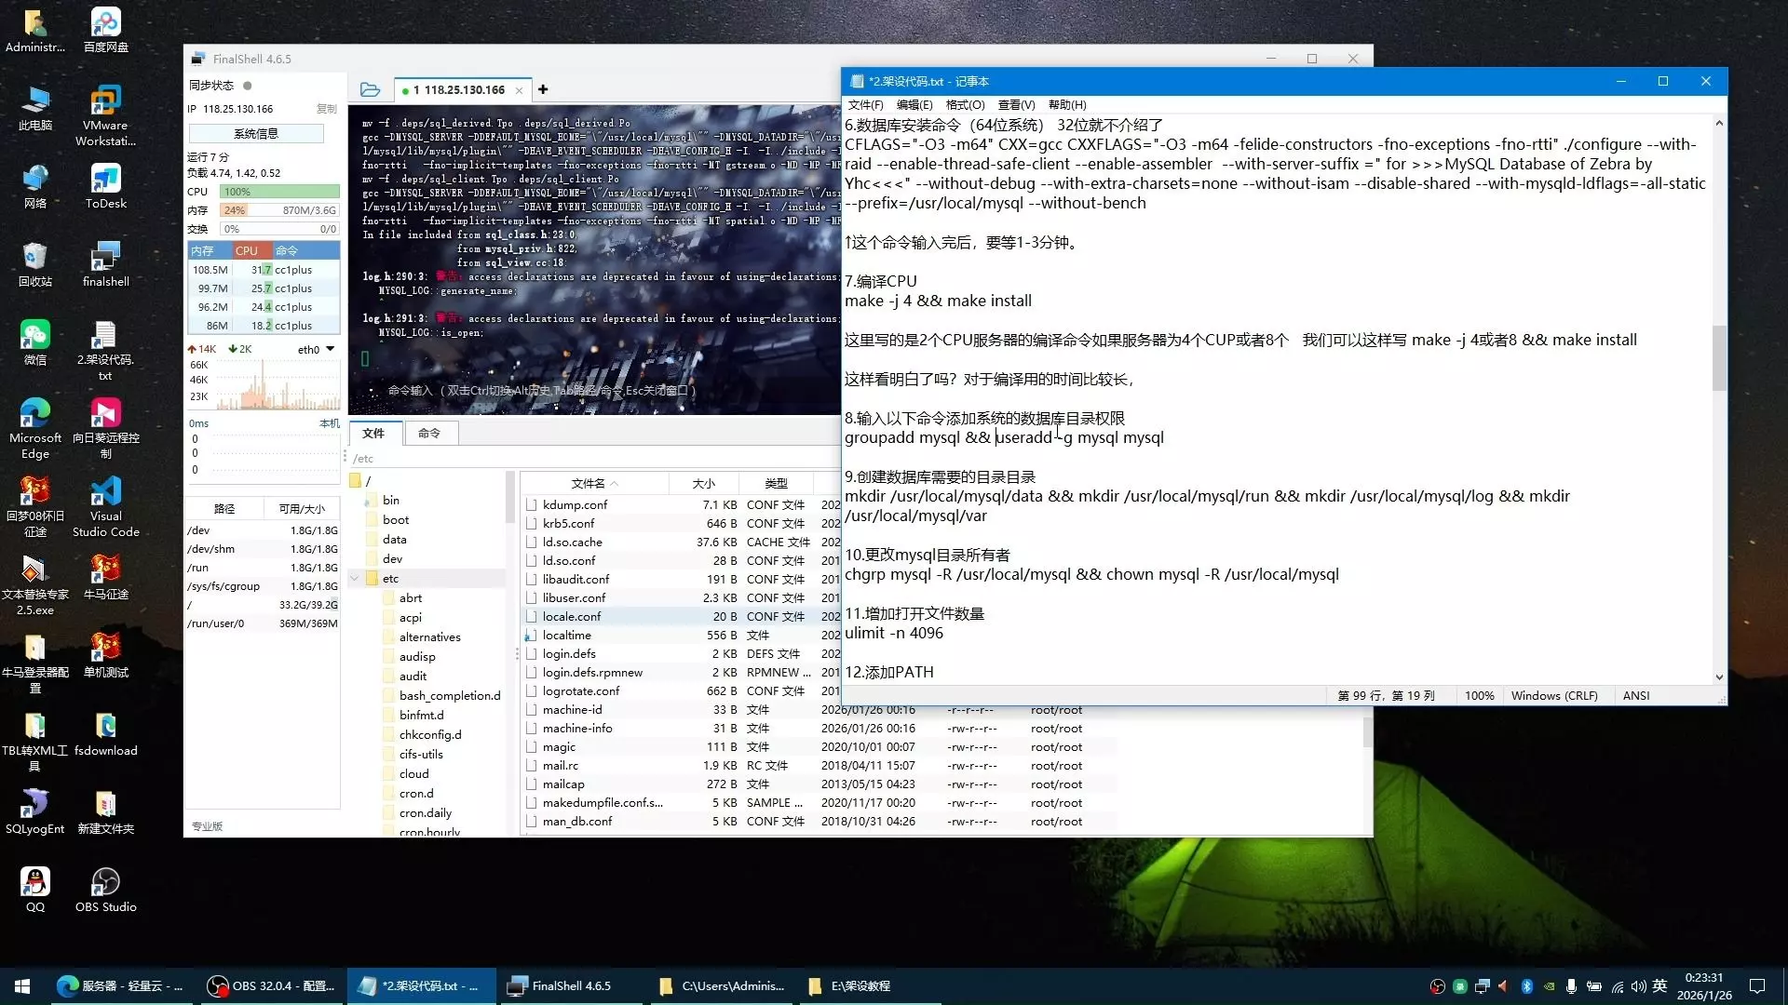Click the 复制 link next to the IP
The height and width of the screenshot is (1005, 1788).
326,109
